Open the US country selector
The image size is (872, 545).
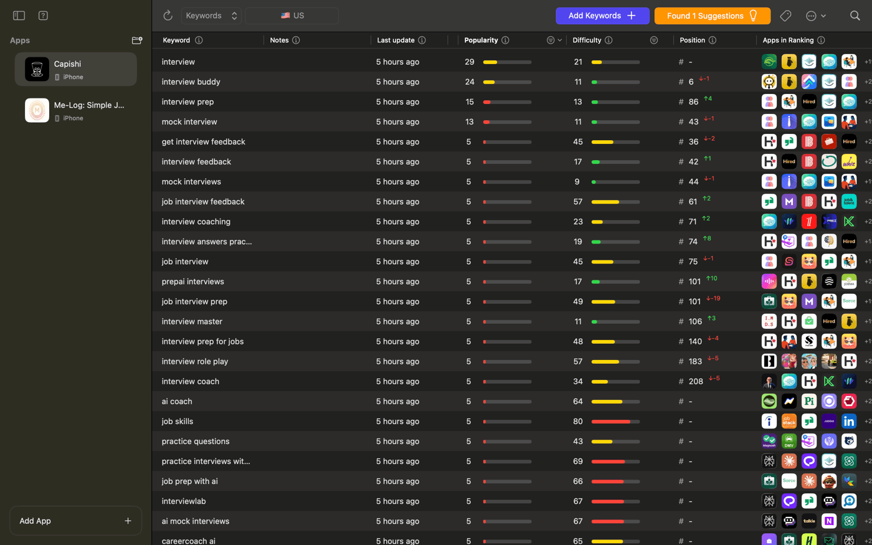(x=292, y=16)
